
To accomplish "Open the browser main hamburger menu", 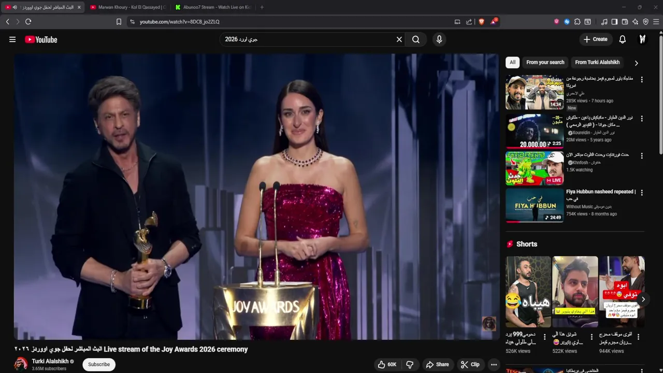I will click(x=656, y=22).
